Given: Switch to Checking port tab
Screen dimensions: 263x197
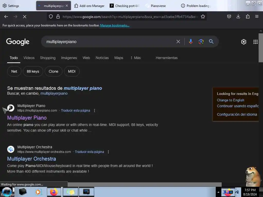Looking at the screenshot, I should pos(125,6).
